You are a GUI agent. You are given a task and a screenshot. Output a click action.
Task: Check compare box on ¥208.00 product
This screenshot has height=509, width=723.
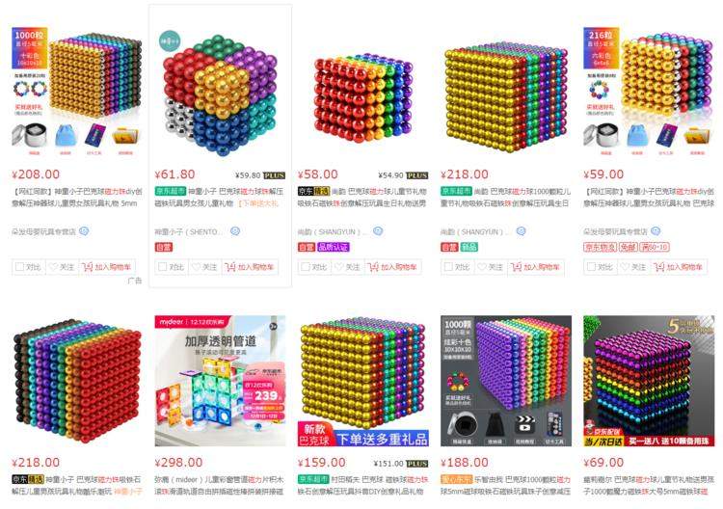[x=19, y=267]
